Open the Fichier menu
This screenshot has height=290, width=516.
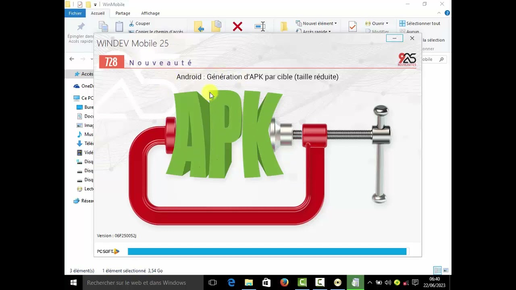75,13
